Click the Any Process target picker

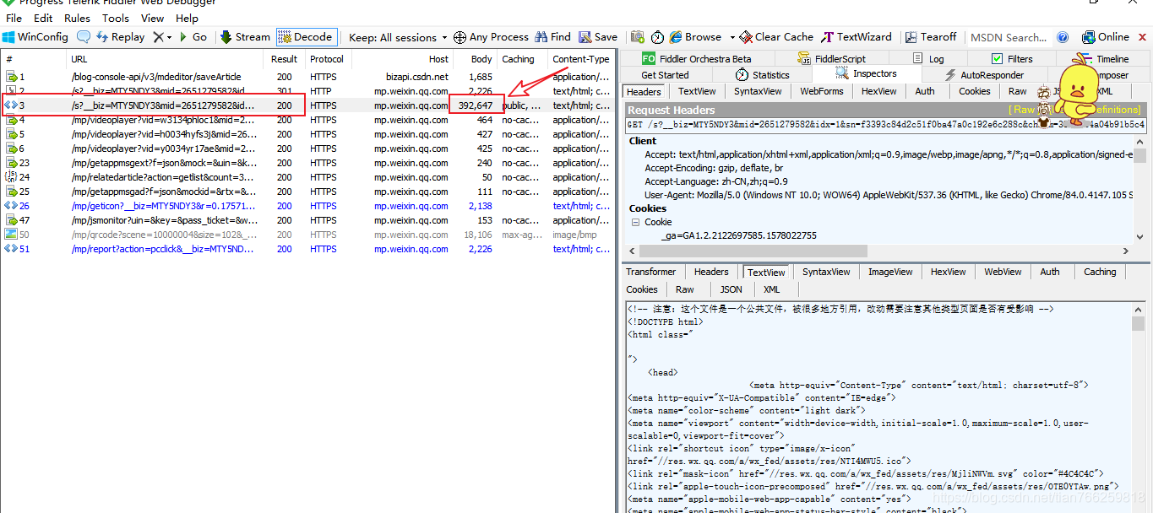[x=491, y=37]
